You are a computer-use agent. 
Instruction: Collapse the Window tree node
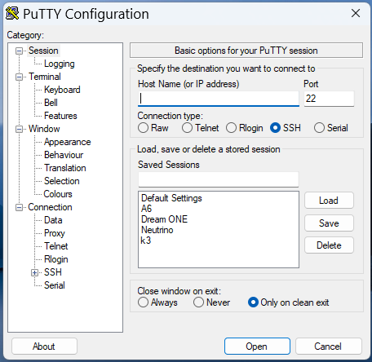pyautogui.click(x=19, y=129)
